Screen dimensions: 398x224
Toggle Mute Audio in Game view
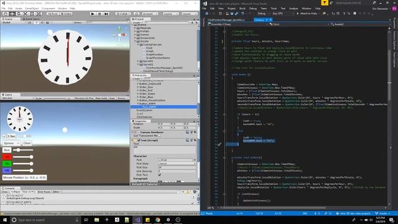(x=101, y=98)
